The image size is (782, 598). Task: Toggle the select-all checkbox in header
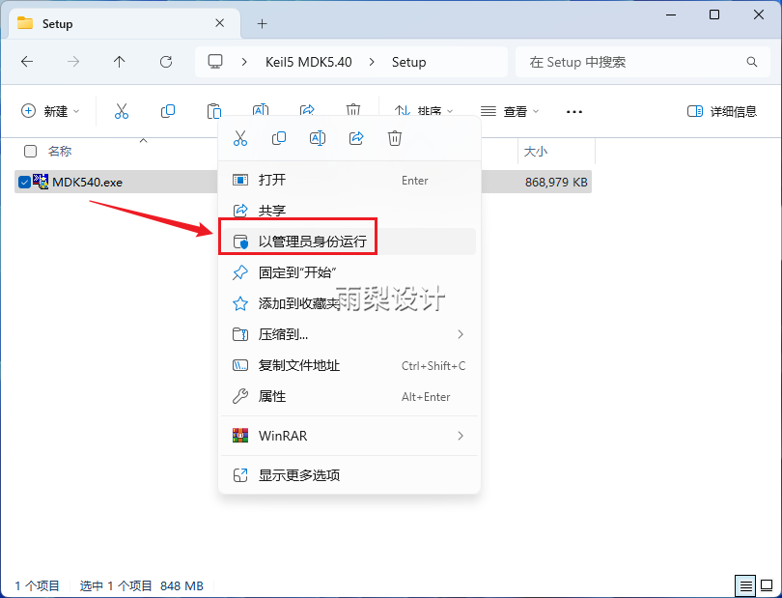(31, 151)
